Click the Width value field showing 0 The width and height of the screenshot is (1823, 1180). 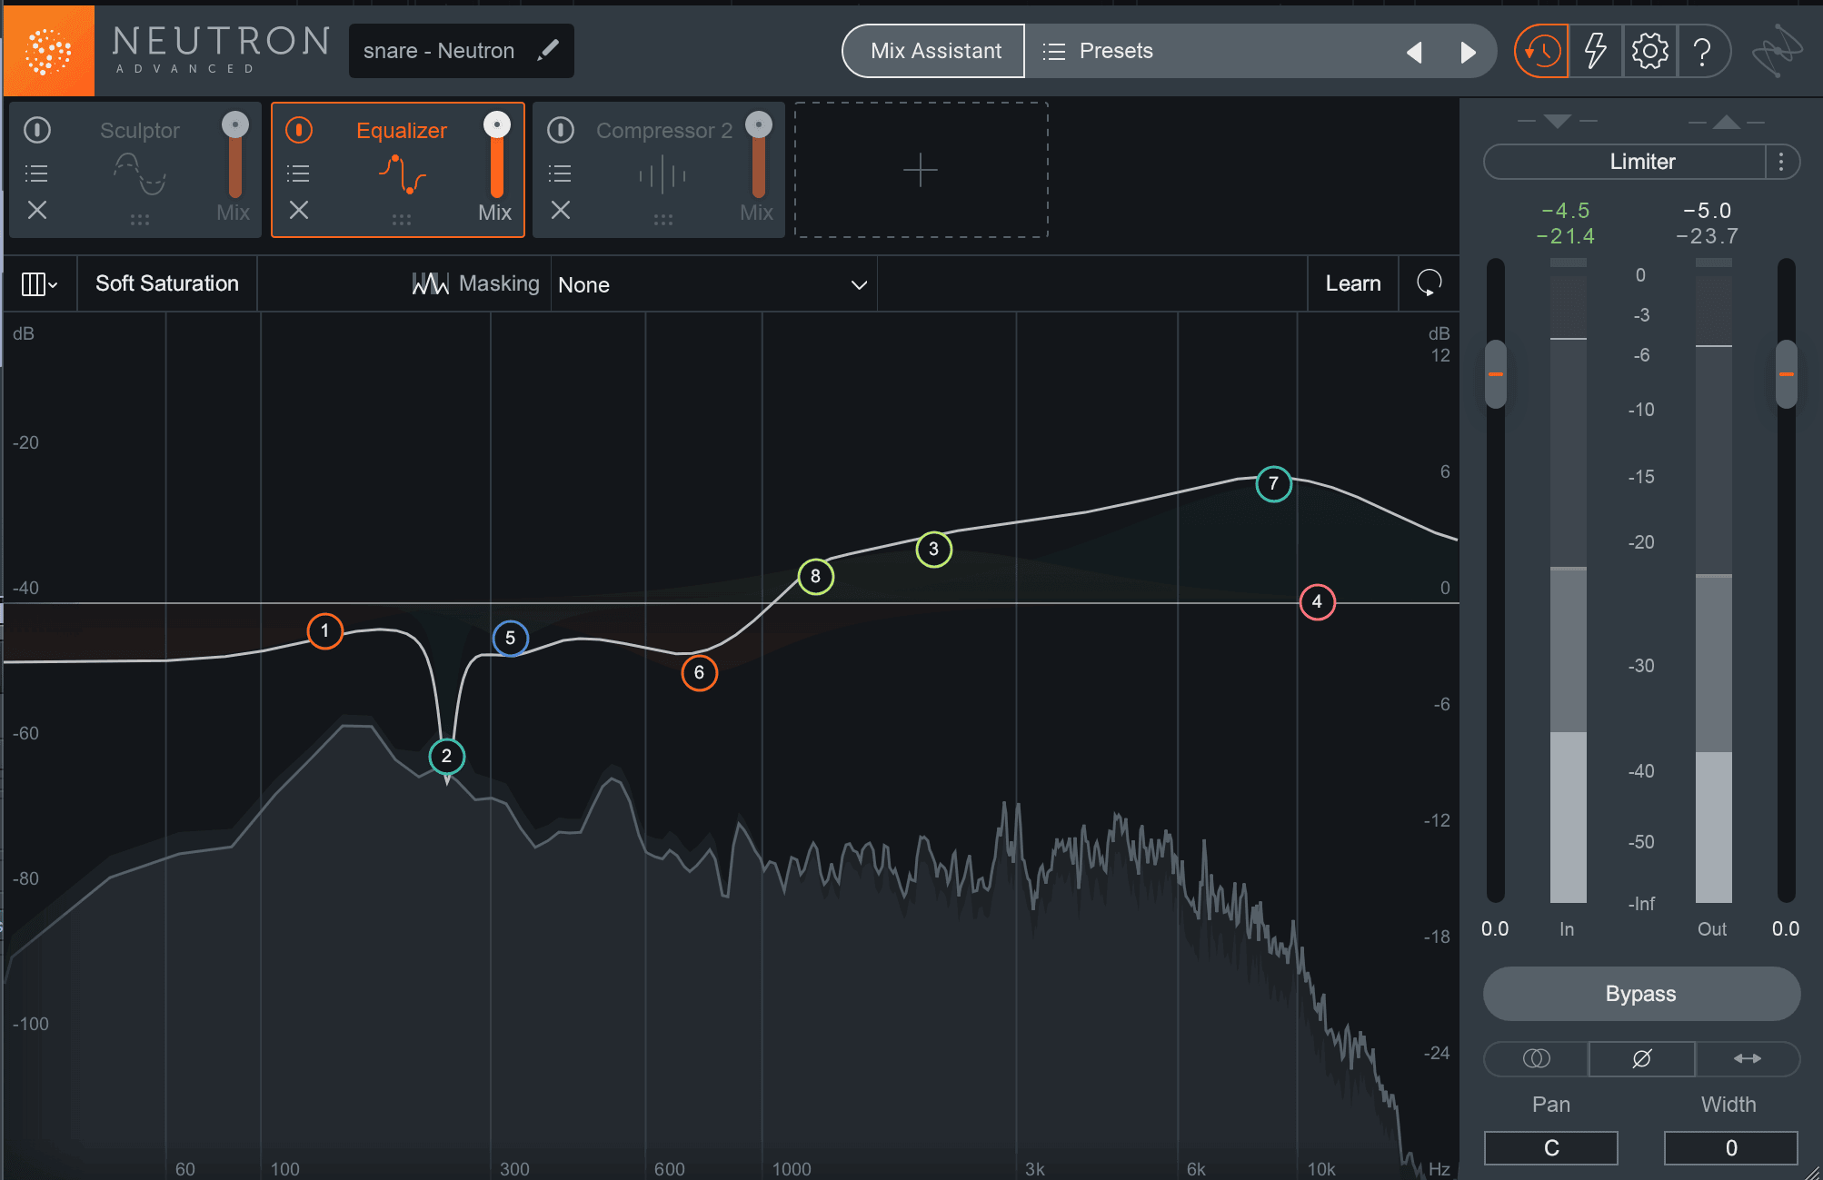coord(1731,1148)
